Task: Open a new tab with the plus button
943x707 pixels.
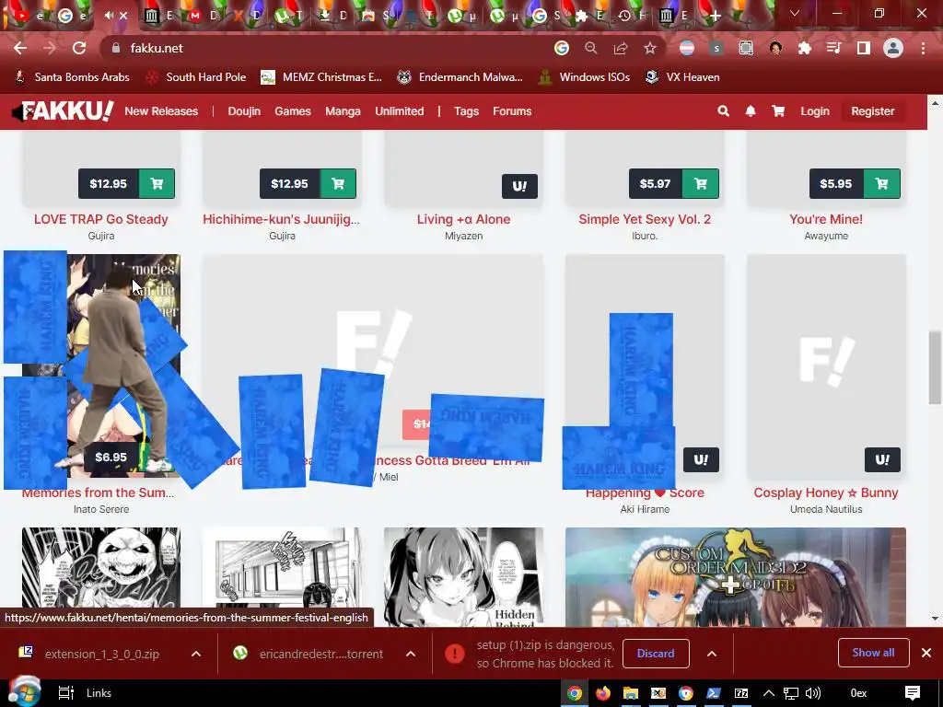Action: coord(715,17)
